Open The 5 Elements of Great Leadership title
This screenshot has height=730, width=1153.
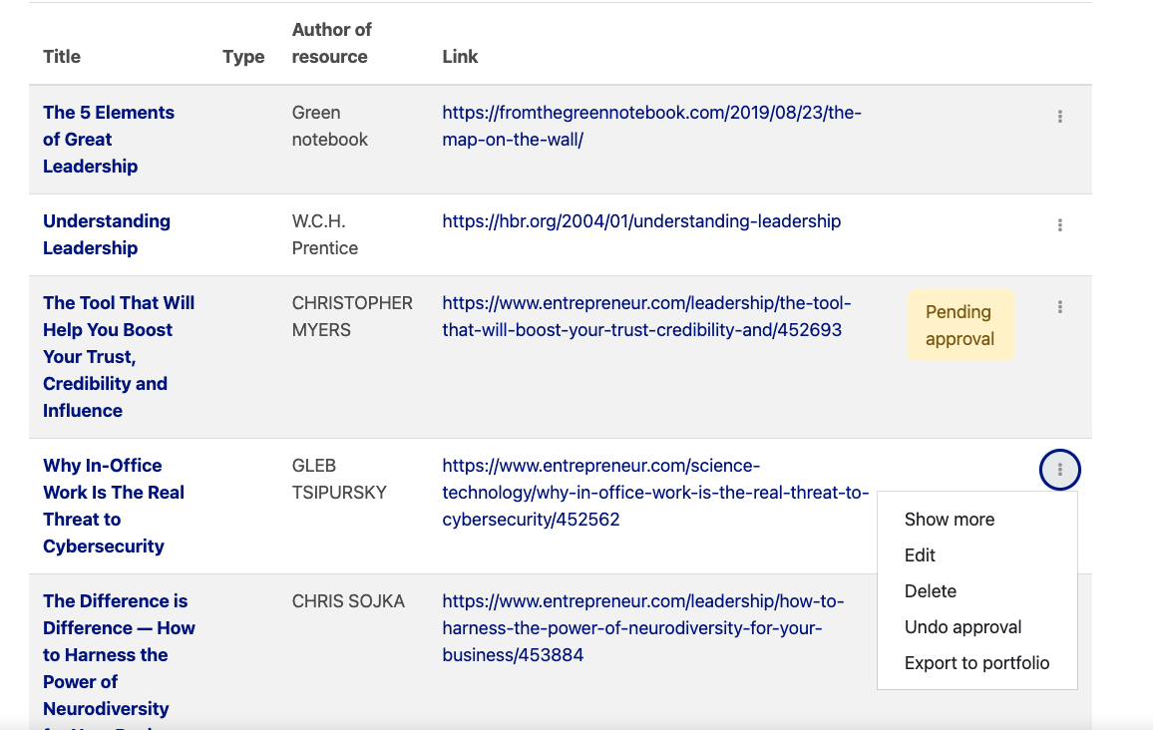pos(108,139)
